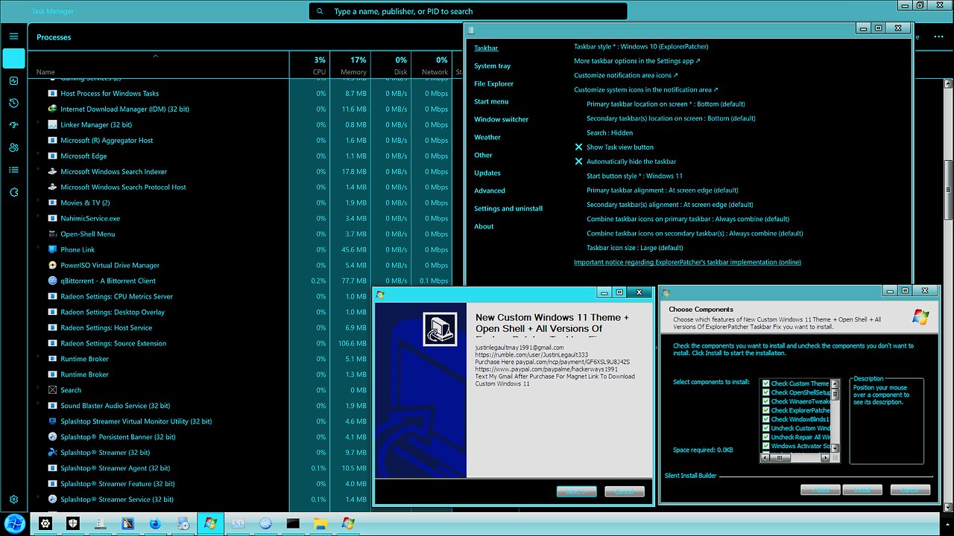Open More taskbar options in Settings app
Screen dimensions: 954x536
click(x=637, y=61)
